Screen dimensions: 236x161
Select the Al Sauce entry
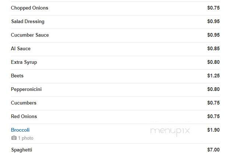pyautogui.click(x=21, y=48)
